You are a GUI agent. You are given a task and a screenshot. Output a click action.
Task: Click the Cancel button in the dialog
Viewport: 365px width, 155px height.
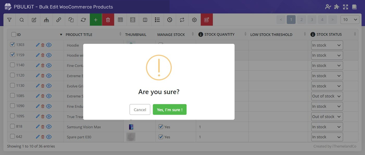point(140,110)
